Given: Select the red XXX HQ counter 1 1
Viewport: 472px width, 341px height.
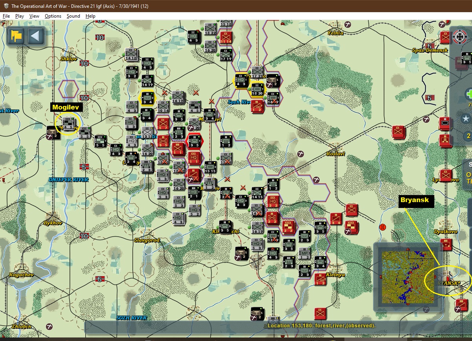Looking at the screenshot, I should [194, 158].
